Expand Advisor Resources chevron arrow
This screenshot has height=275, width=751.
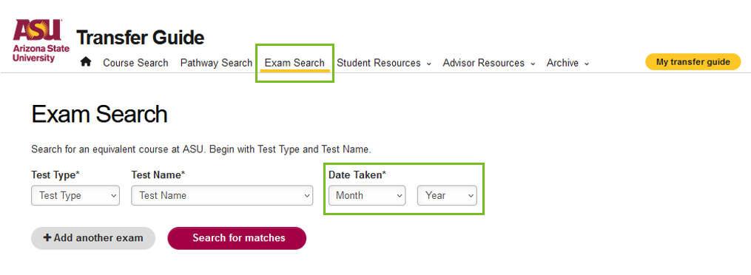pyautogui.click(x=533, y=64)
